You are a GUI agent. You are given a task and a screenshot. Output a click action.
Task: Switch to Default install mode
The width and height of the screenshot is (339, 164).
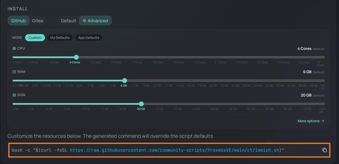click(68, 21)
